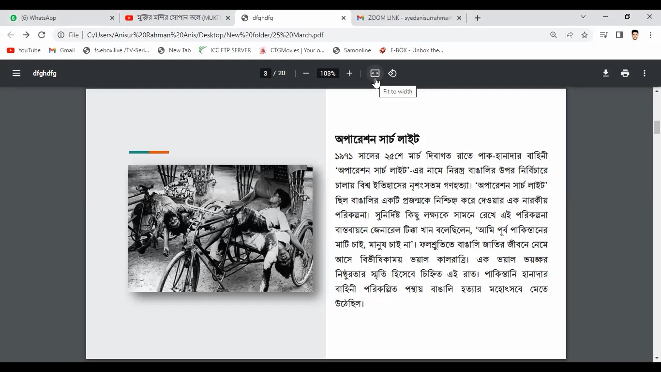Open new tab with plus button
Viewport: 661px width, 372px height.
click(x=478, y=18)
